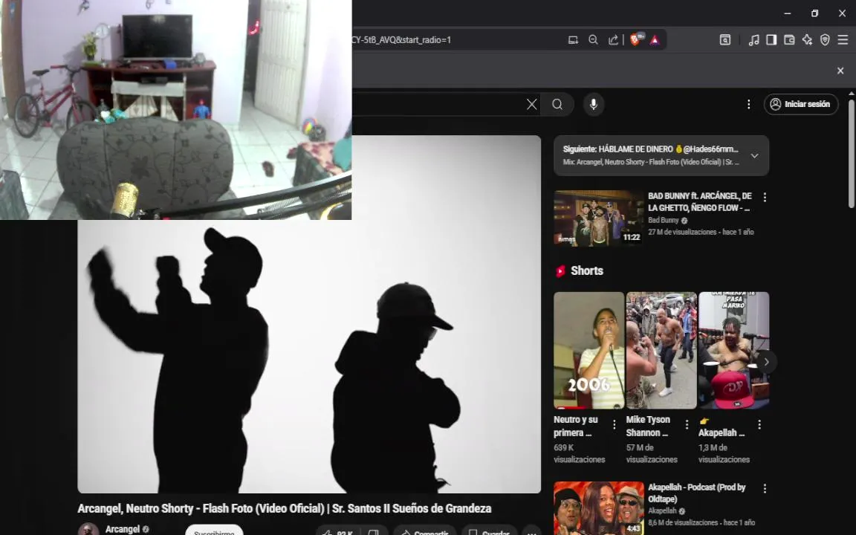Open Brave Shields lion icon
The image size is (856, 535).
[x=636, y=39]
